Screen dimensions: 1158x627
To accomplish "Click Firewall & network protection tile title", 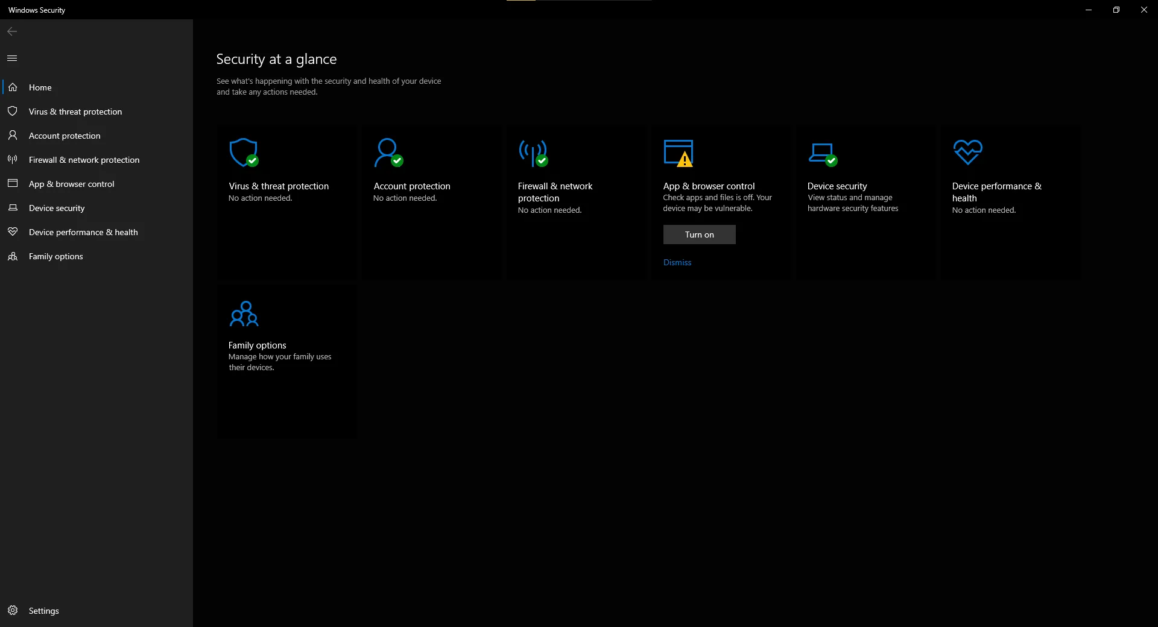I will click(x=555, y=192).
